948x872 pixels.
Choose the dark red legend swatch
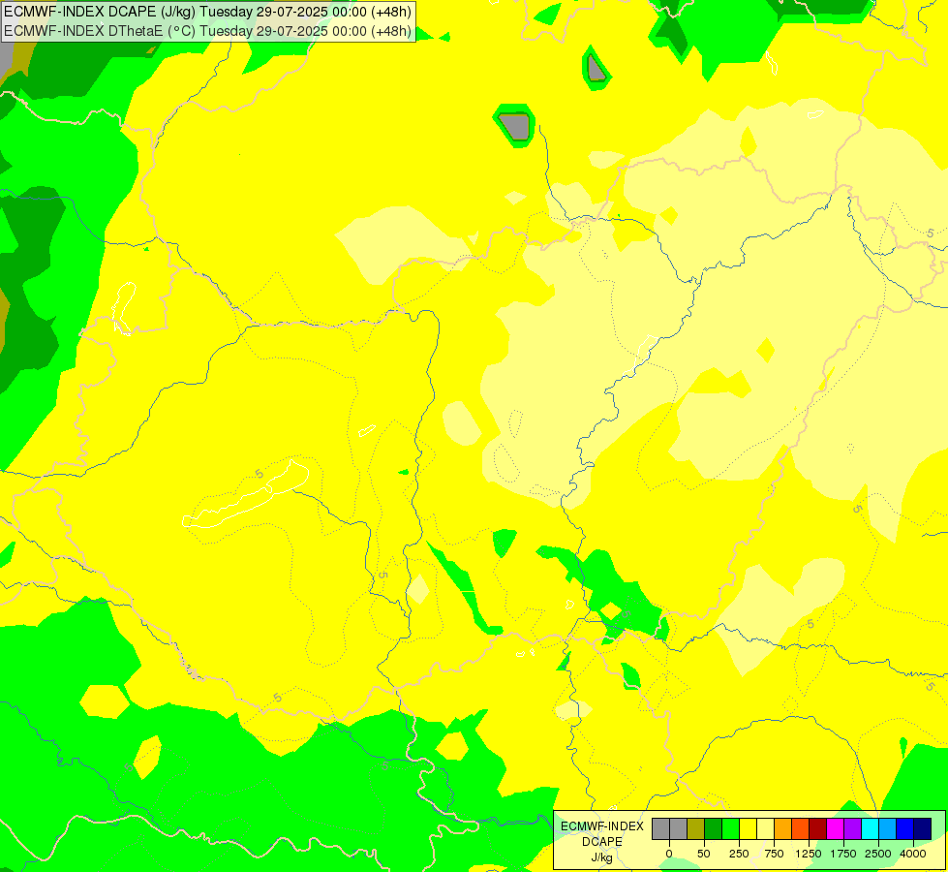coord(818,829)
